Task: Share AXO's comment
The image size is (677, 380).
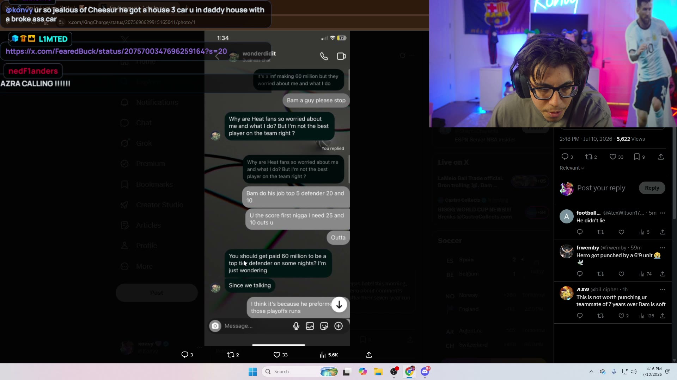Action: point(663,316)
